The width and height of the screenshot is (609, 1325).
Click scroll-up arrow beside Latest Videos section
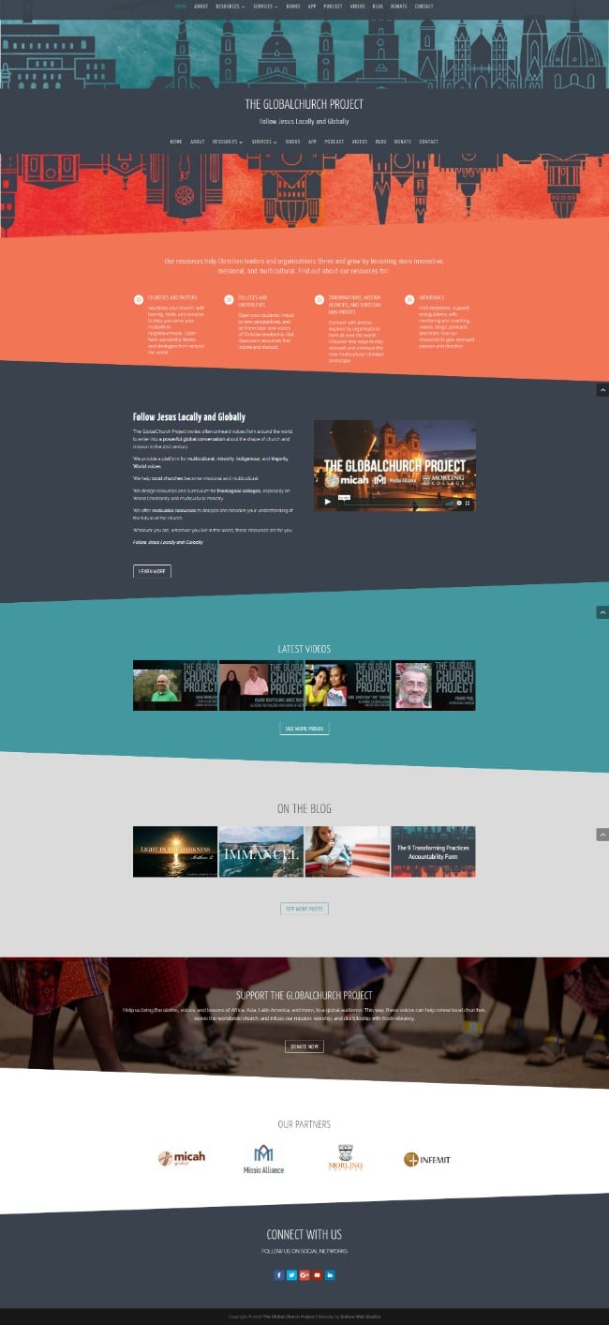602,611
